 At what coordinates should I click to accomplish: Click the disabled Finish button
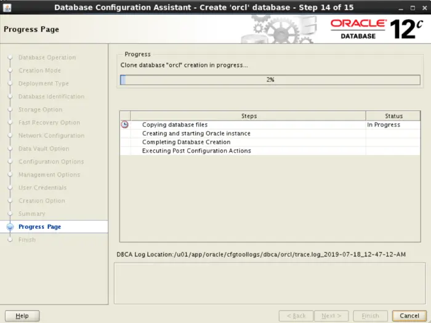pos(370,316)
